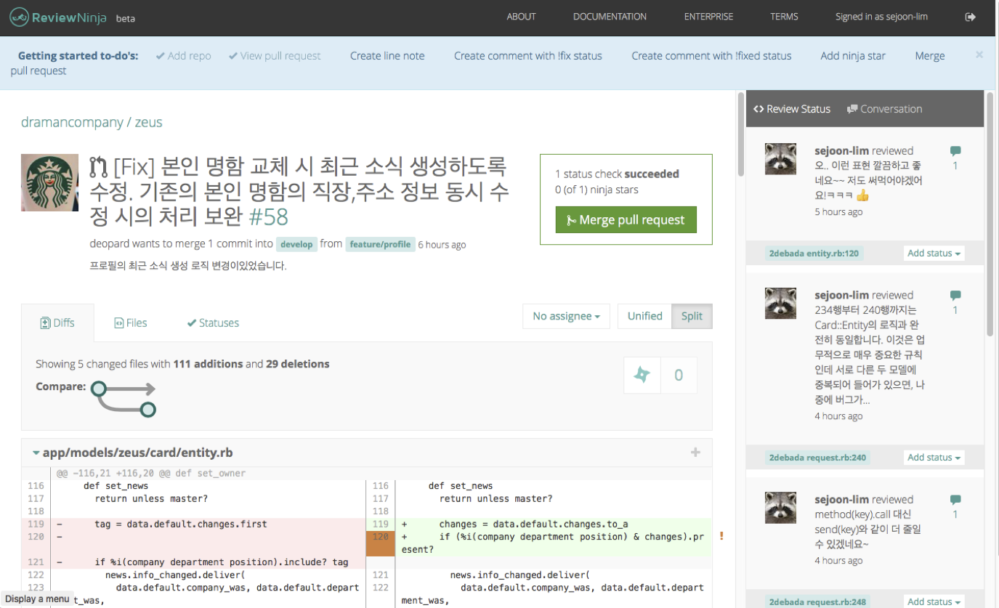This screenshot has width=999, height=608.
Task: Click Signed in as sejoon-lim
Action: click(881, 17)
